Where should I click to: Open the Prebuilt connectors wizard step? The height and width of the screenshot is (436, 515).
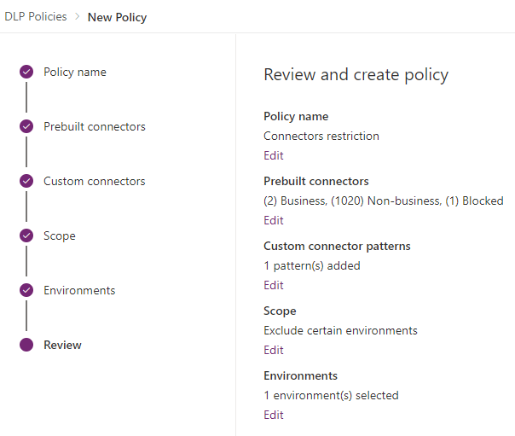[x=95, y=126]
